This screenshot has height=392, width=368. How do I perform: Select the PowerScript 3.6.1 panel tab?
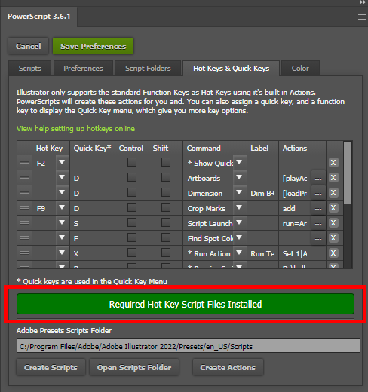39,17
